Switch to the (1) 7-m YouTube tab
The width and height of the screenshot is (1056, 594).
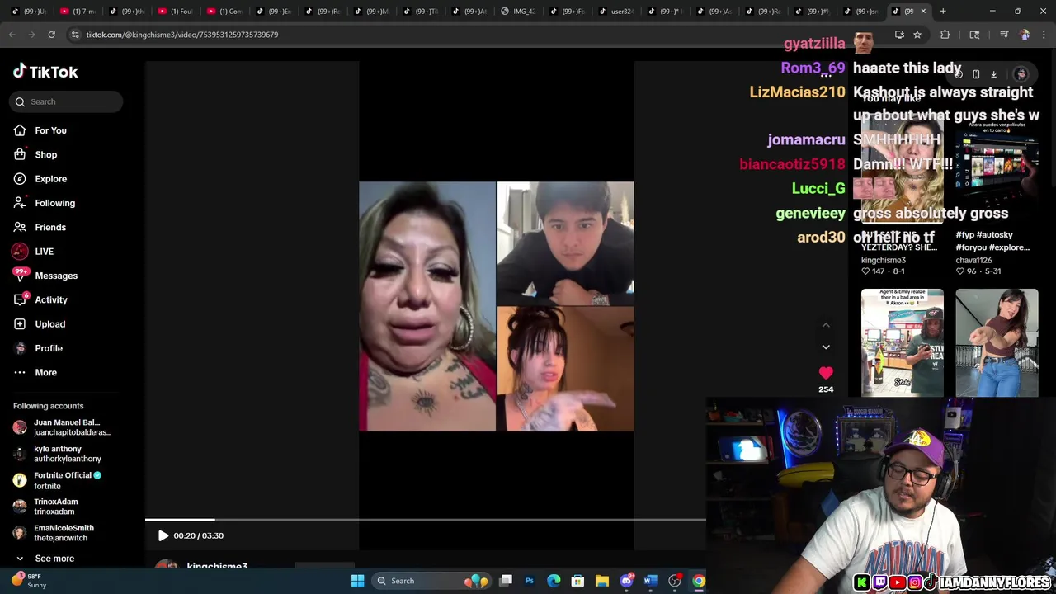tap(82, 11)
